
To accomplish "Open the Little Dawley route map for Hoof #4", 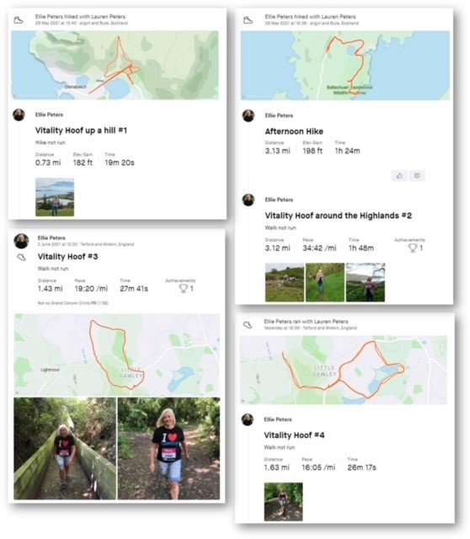I will [344, 370].
